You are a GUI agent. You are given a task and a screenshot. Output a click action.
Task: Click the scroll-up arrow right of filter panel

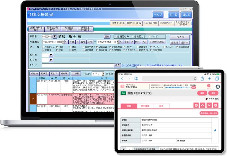coord(191,34)
